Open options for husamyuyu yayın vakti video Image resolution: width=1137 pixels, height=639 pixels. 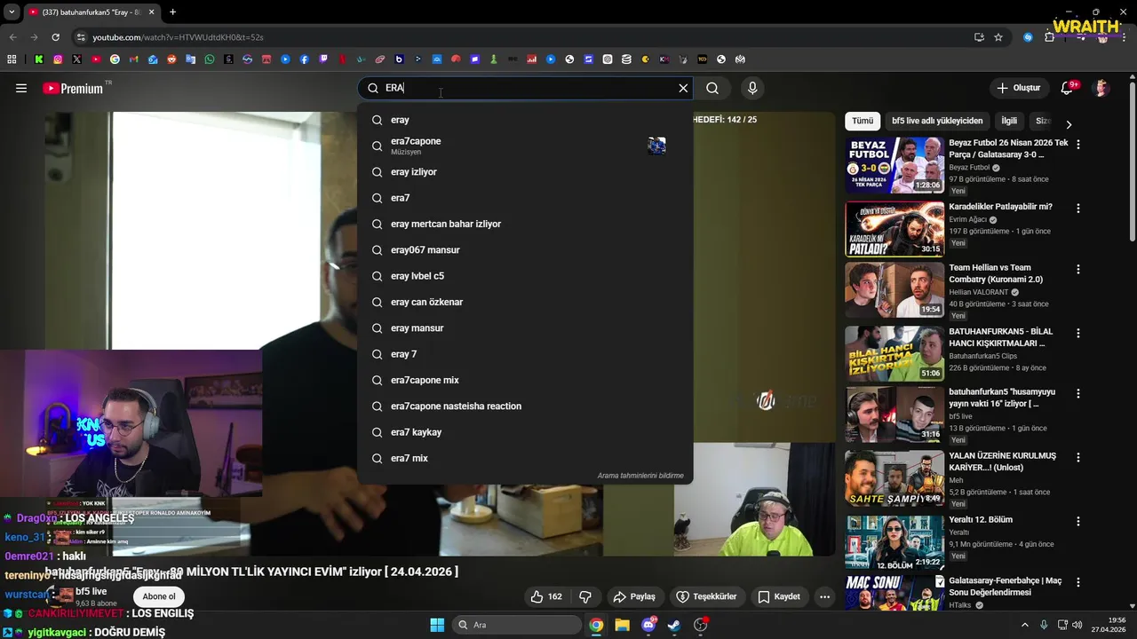pos(1078,393)
